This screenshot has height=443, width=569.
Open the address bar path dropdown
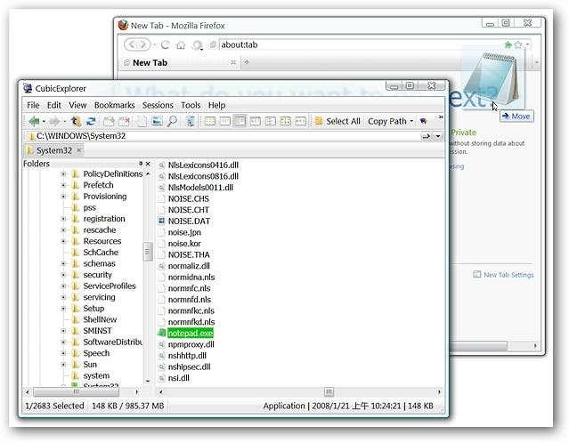(437, 136)
